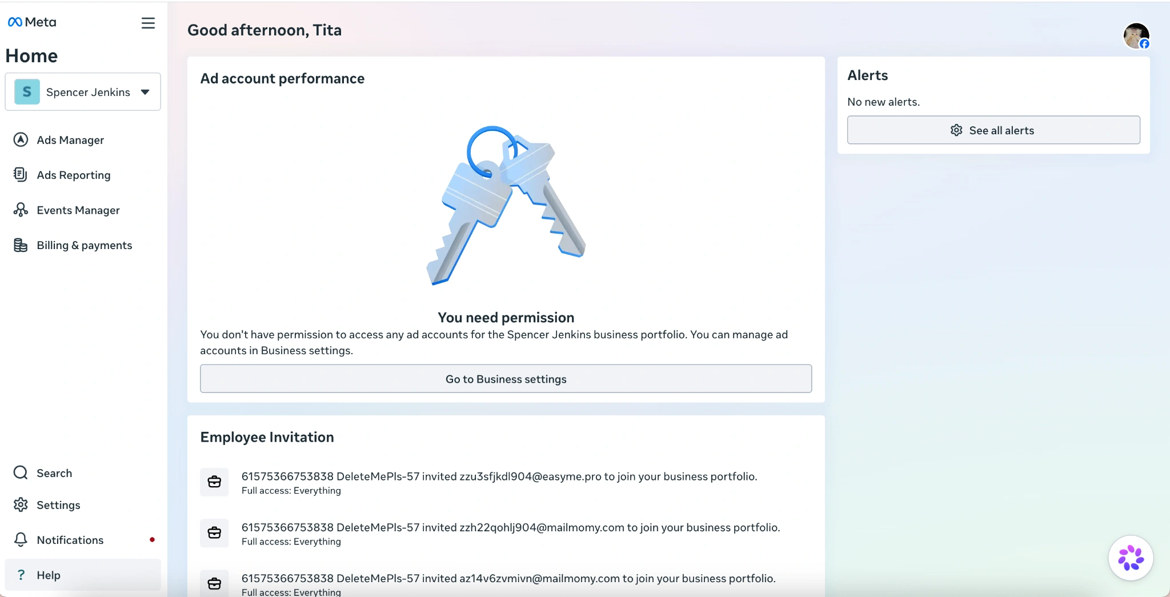
Task: Open Settings from sidebar
Action: [83, 505]
